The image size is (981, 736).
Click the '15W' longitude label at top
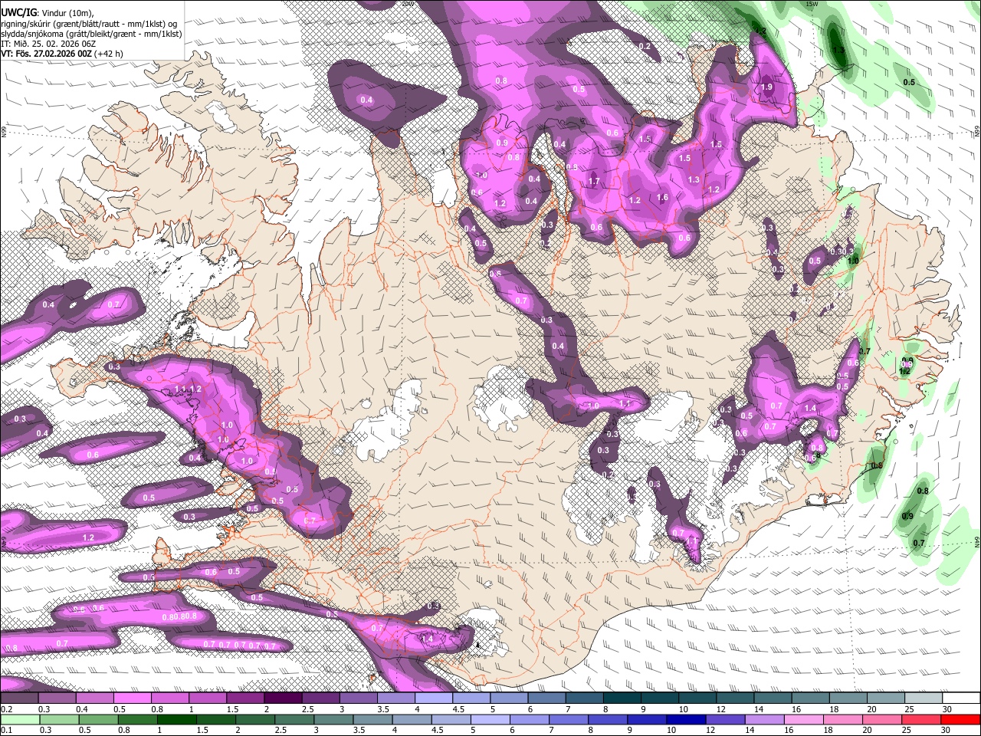tap(812, 5)
